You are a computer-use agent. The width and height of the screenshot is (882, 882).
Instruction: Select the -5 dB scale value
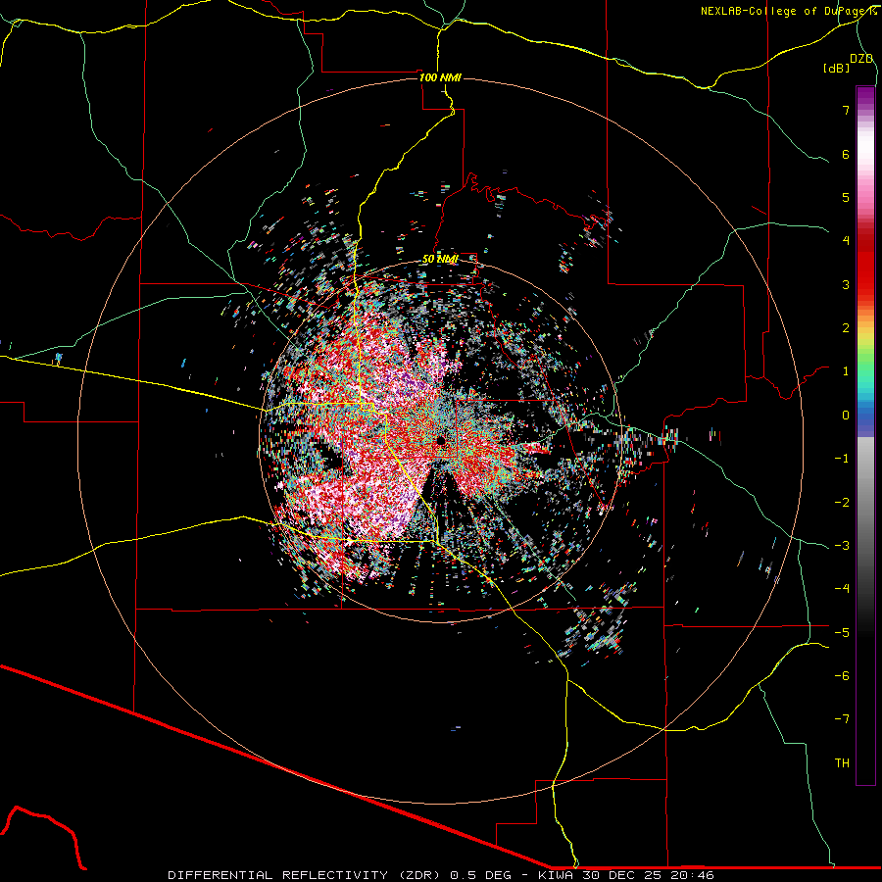[842, 633]
